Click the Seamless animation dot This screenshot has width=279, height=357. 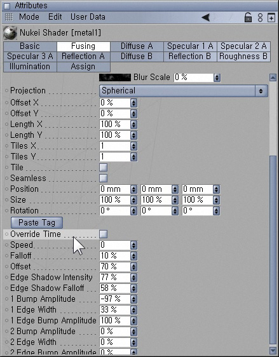coord(7,178)
